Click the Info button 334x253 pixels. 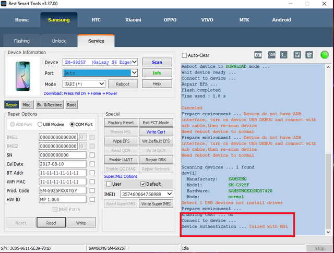click(x=157, y=73)
